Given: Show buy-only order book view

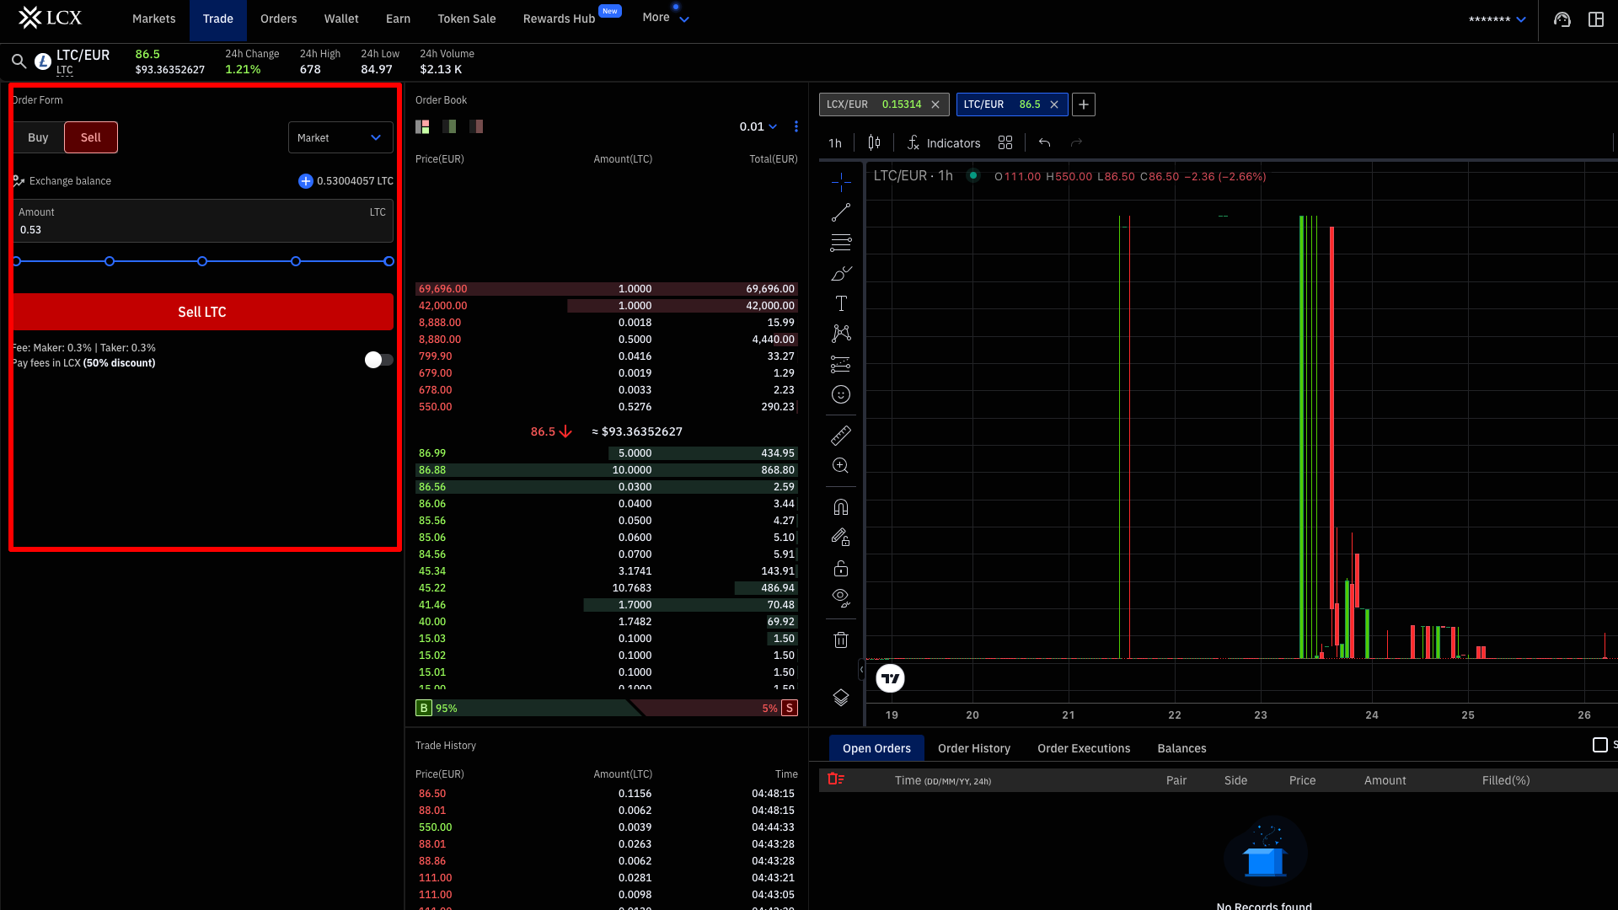Looking at the screenshot, I should tap(450, 126).
